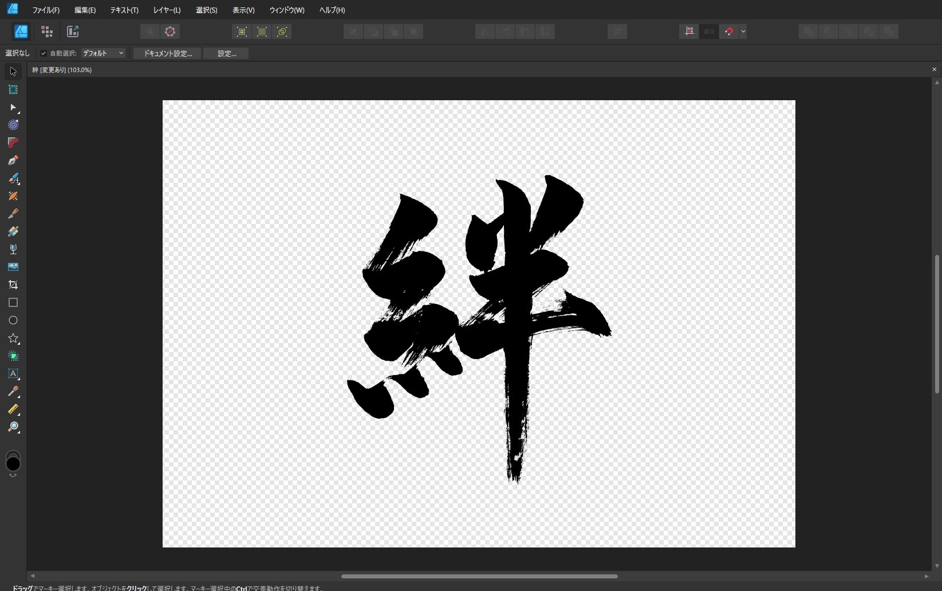Viewport: 942px width, 591px height.
Task: Select the Artistic Text tool
Action: [13, 375]
